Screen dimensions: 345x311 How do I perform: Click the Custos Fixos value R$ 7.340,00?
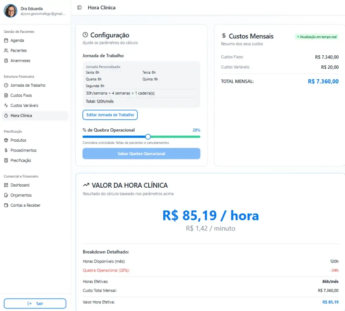tap(327, 57)
